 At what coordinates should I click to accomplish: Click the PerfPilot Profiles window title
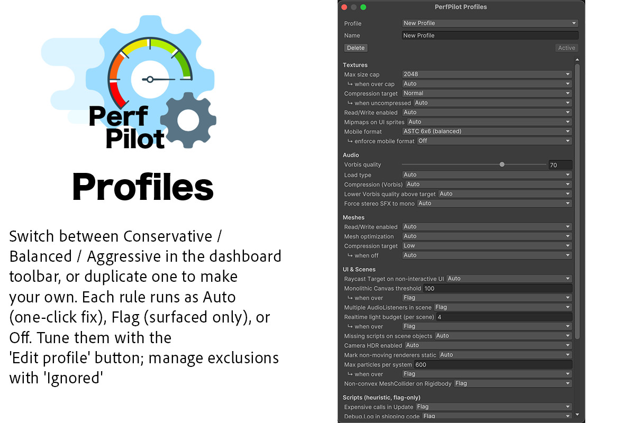click(460, 7)
